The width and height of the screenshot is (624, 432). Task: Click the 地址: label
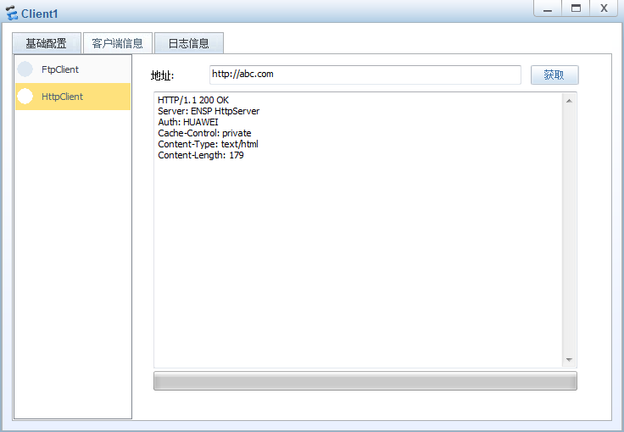coord(163,75)
